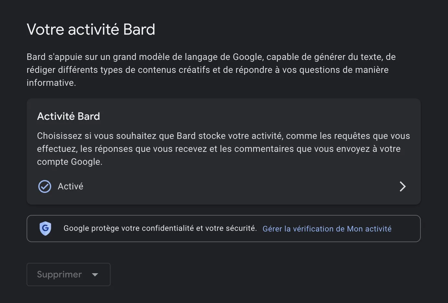The image size is (448, 303).
Task: Open Gérer la vérification de Mon activité link
Action: 327,229
